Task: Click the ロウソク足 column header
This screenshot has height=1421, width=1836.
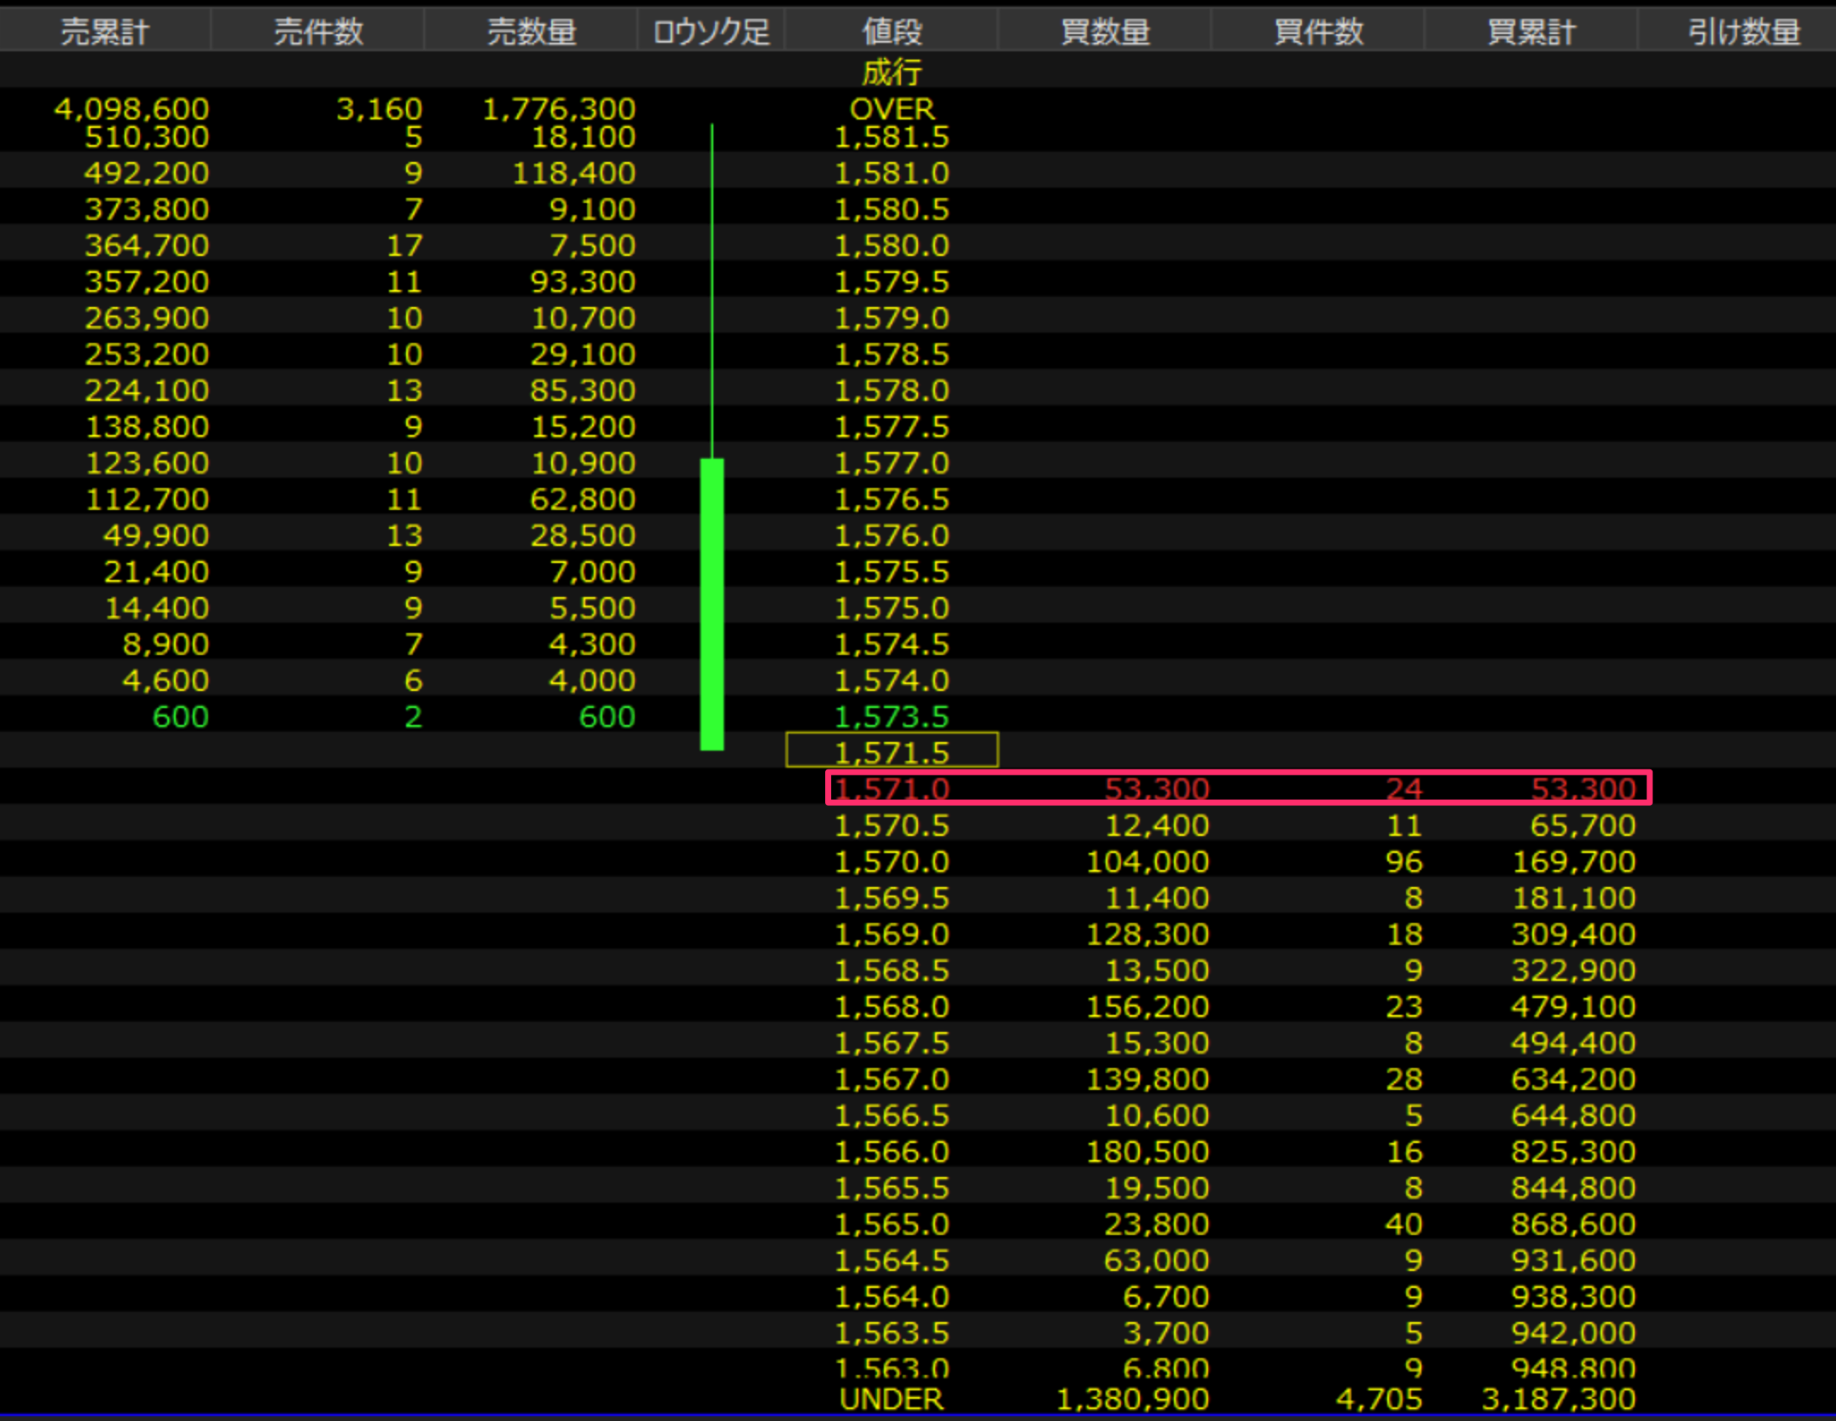Action: (711, 32)
